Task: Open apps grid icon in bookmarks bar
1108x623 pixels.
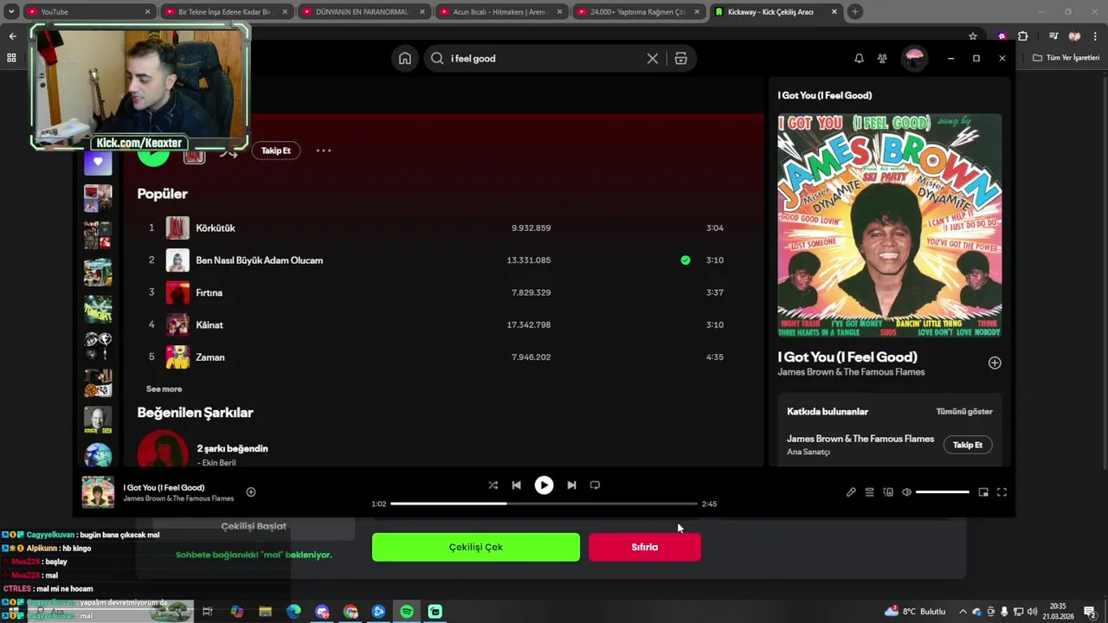Action: coord(11,58)
